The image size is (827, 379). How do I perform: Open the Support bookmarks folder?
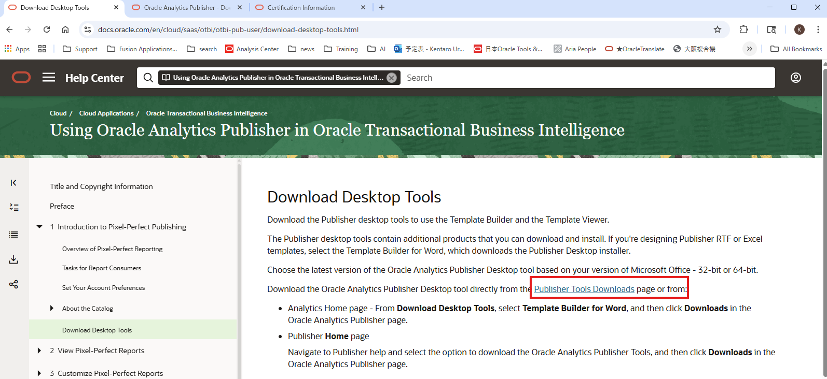(x=80, y=49)
